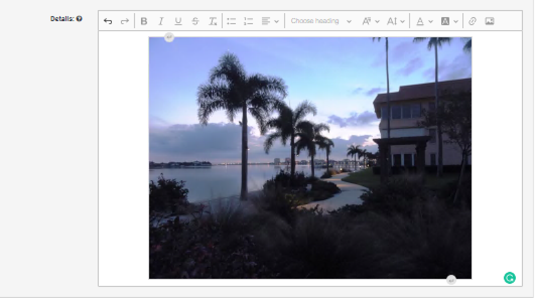Apply strikethrough formatting
Viewport: 536px width, 298px height.
point(195,21)
